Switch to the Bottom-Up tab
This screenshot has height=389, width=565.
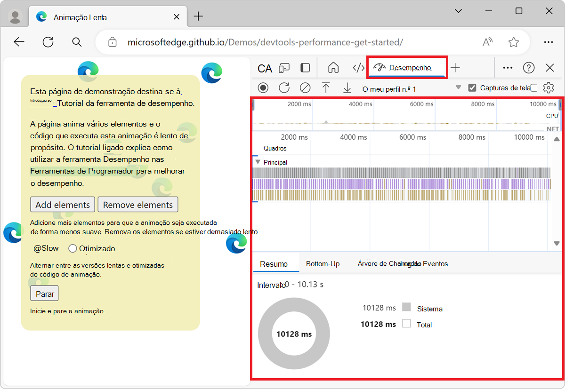(323, 264)
